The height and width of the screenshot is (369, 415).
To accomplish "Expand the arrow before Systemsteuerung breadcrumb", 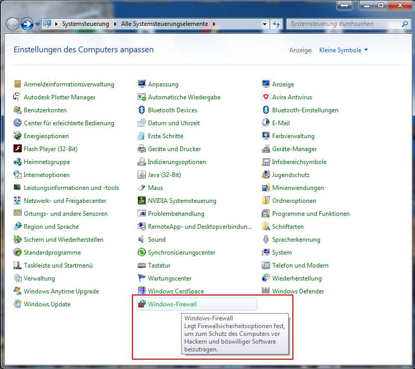I will (x=56, y=24).
